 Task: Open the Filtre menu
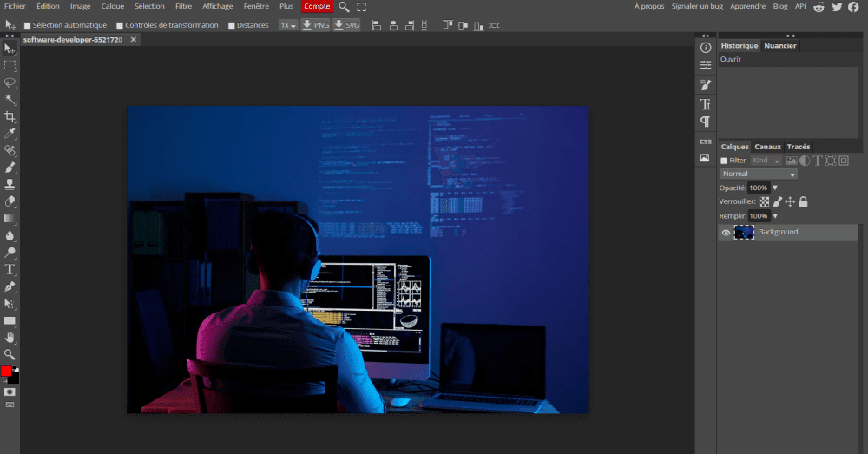tap(183, 7)
